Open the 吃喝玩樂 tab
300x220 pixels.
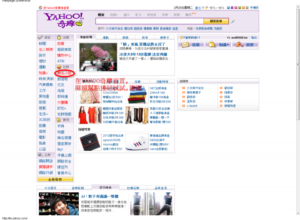point(133,188)
